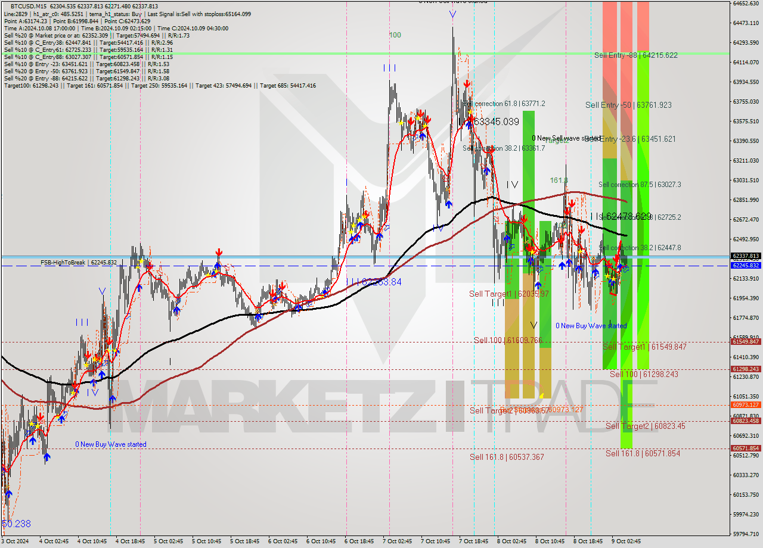Click the '8 Oct 10:45' time axis label
Image resolution: width=763 pixels, height=548 pixels.
pyautogui.click(x=550, y=541)
